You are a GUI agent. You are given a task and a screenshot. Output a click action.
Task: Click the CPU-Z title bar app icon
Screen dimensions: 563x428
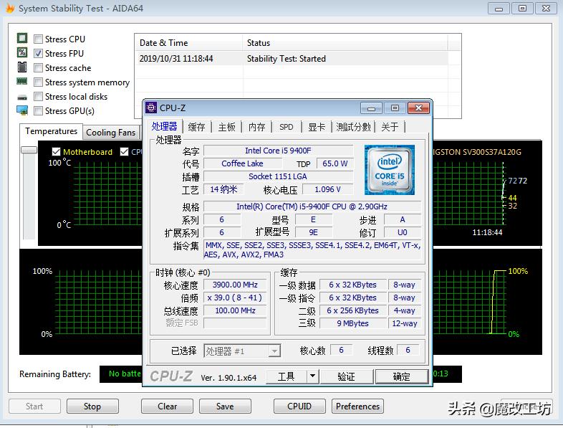[151, 108]
